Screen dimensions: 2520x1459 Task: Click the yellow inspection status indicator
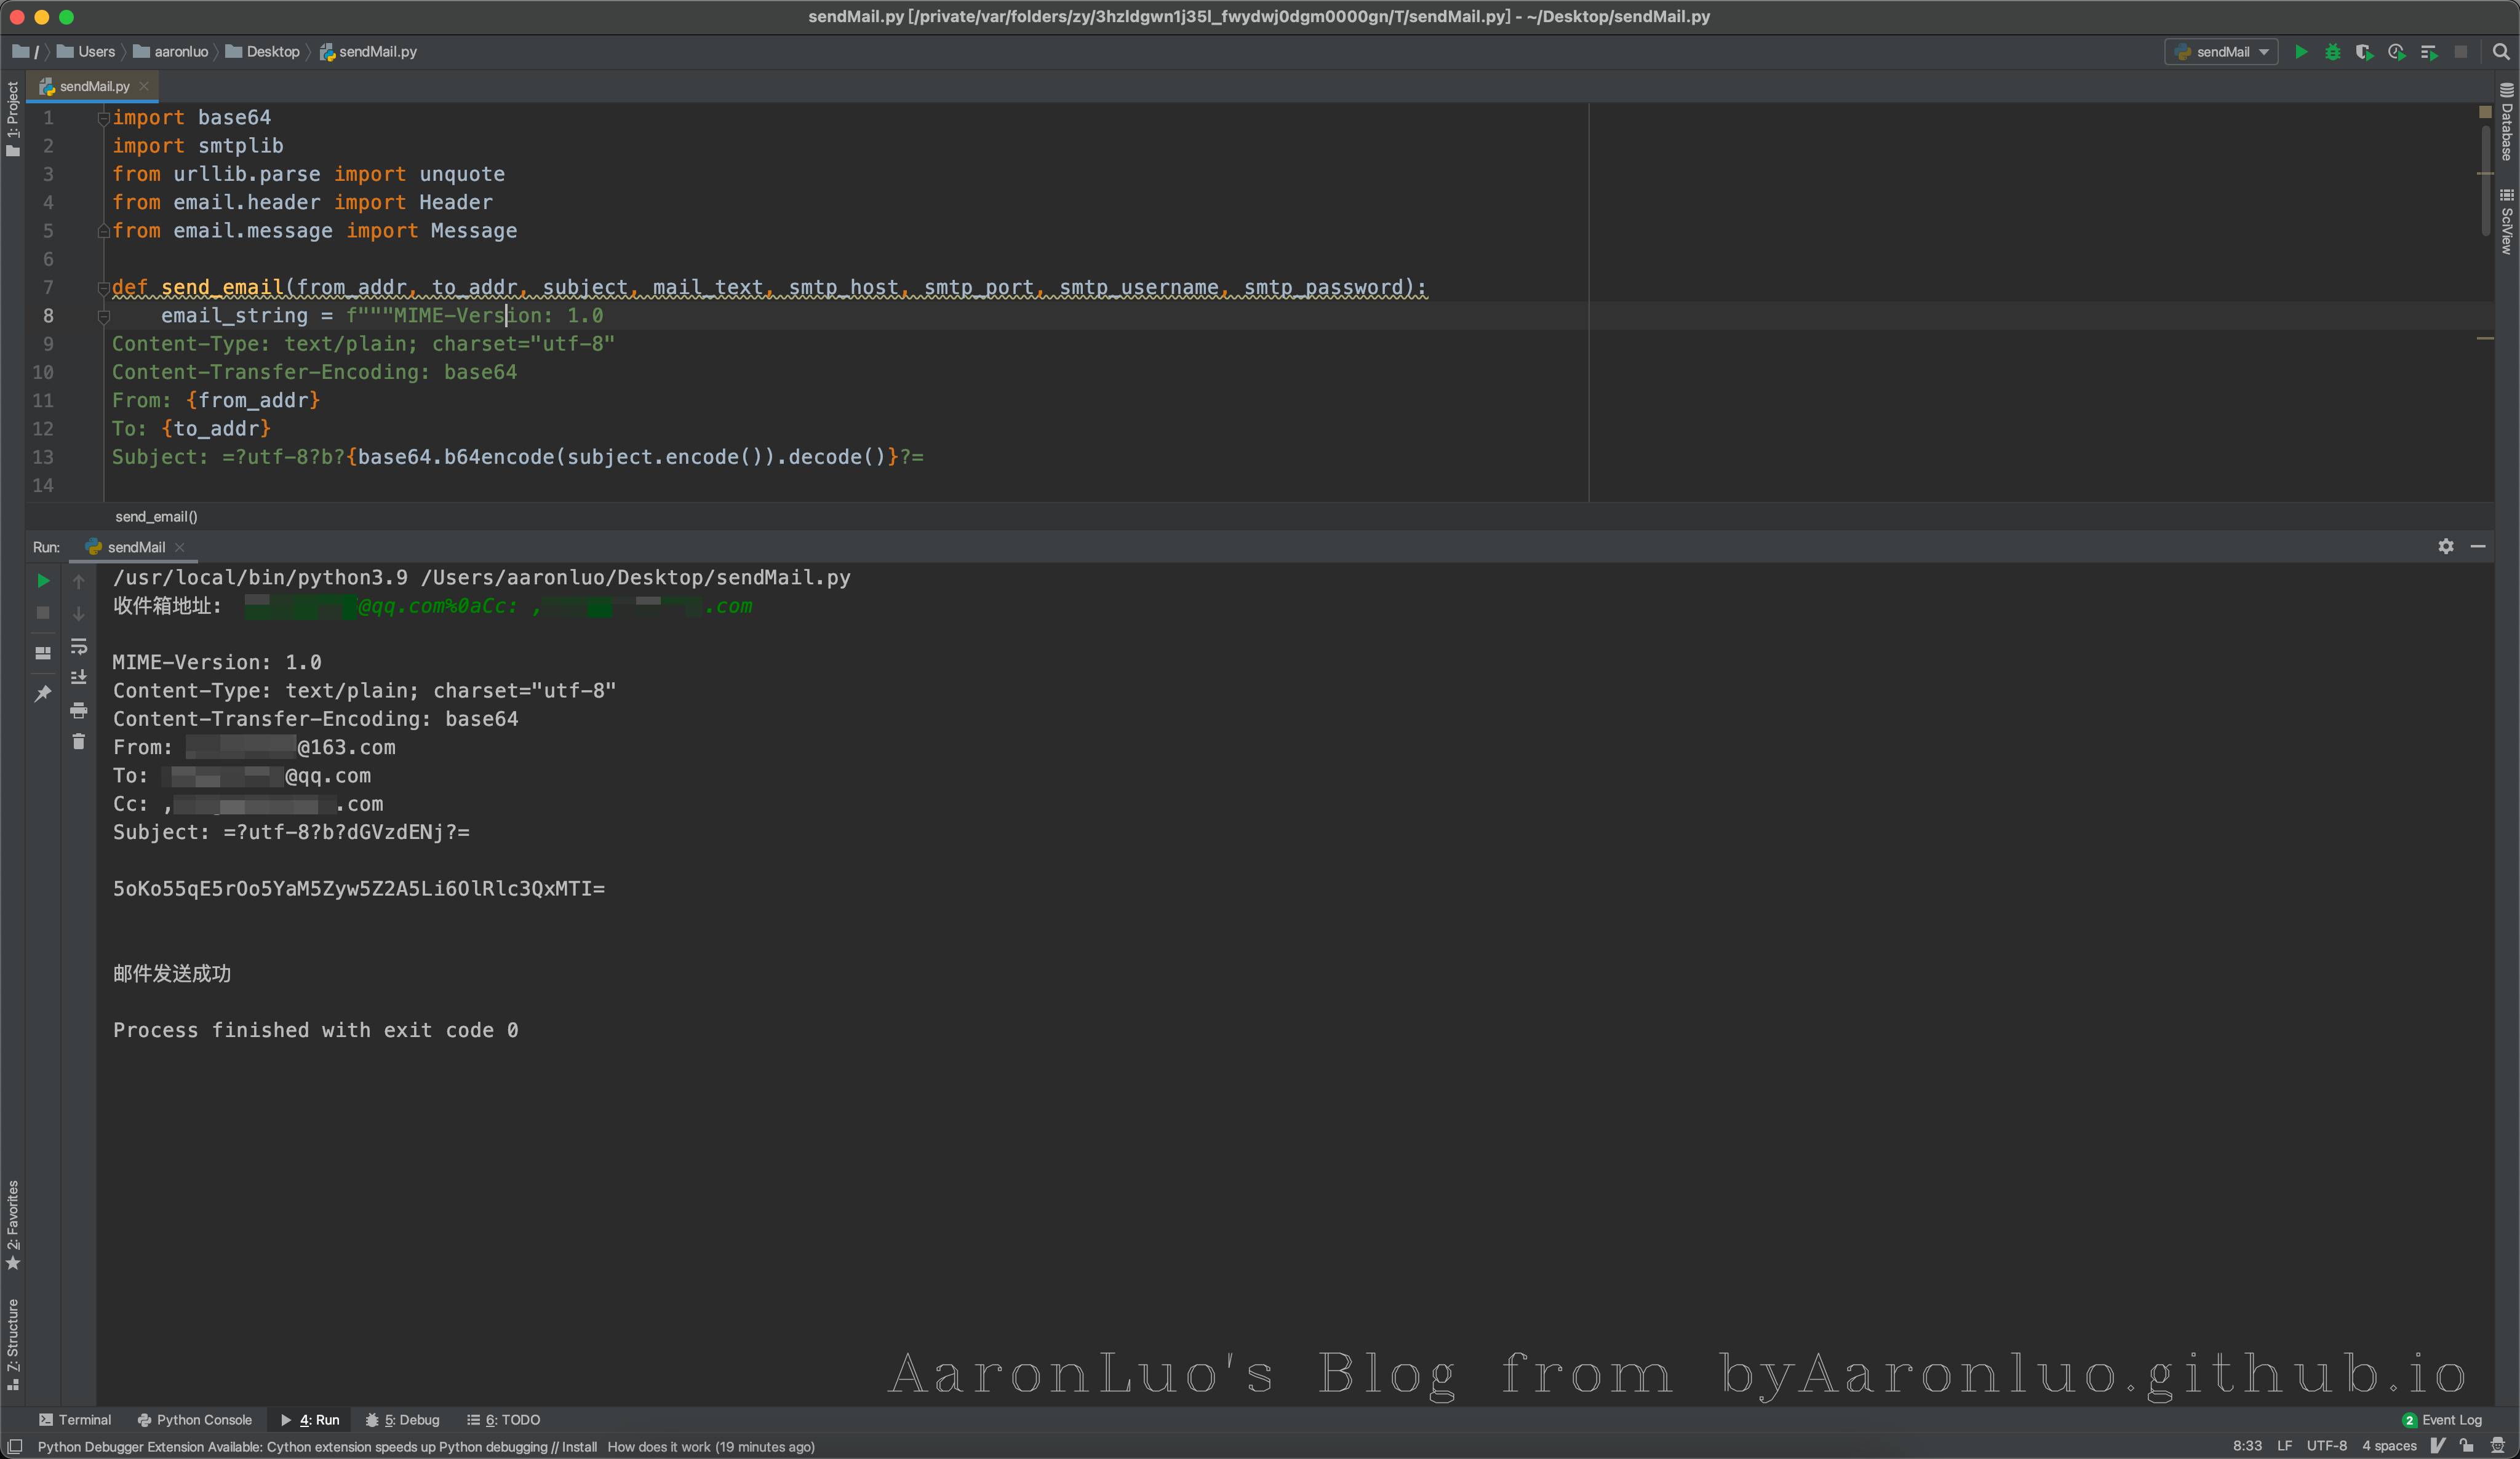[2485, 112]
